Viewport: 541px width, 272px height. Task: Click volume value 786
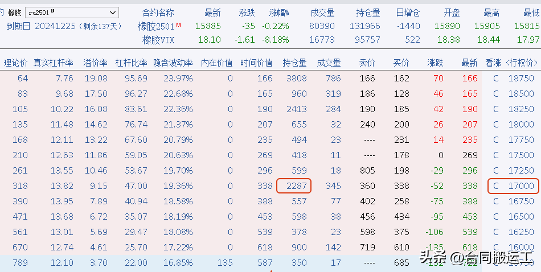333,79
